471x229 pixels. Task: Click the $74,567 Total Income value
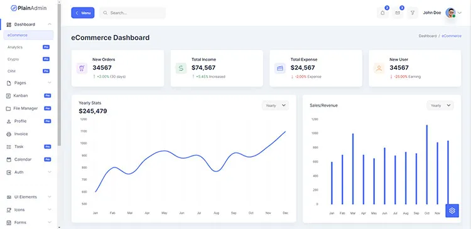tap(203, 68)
